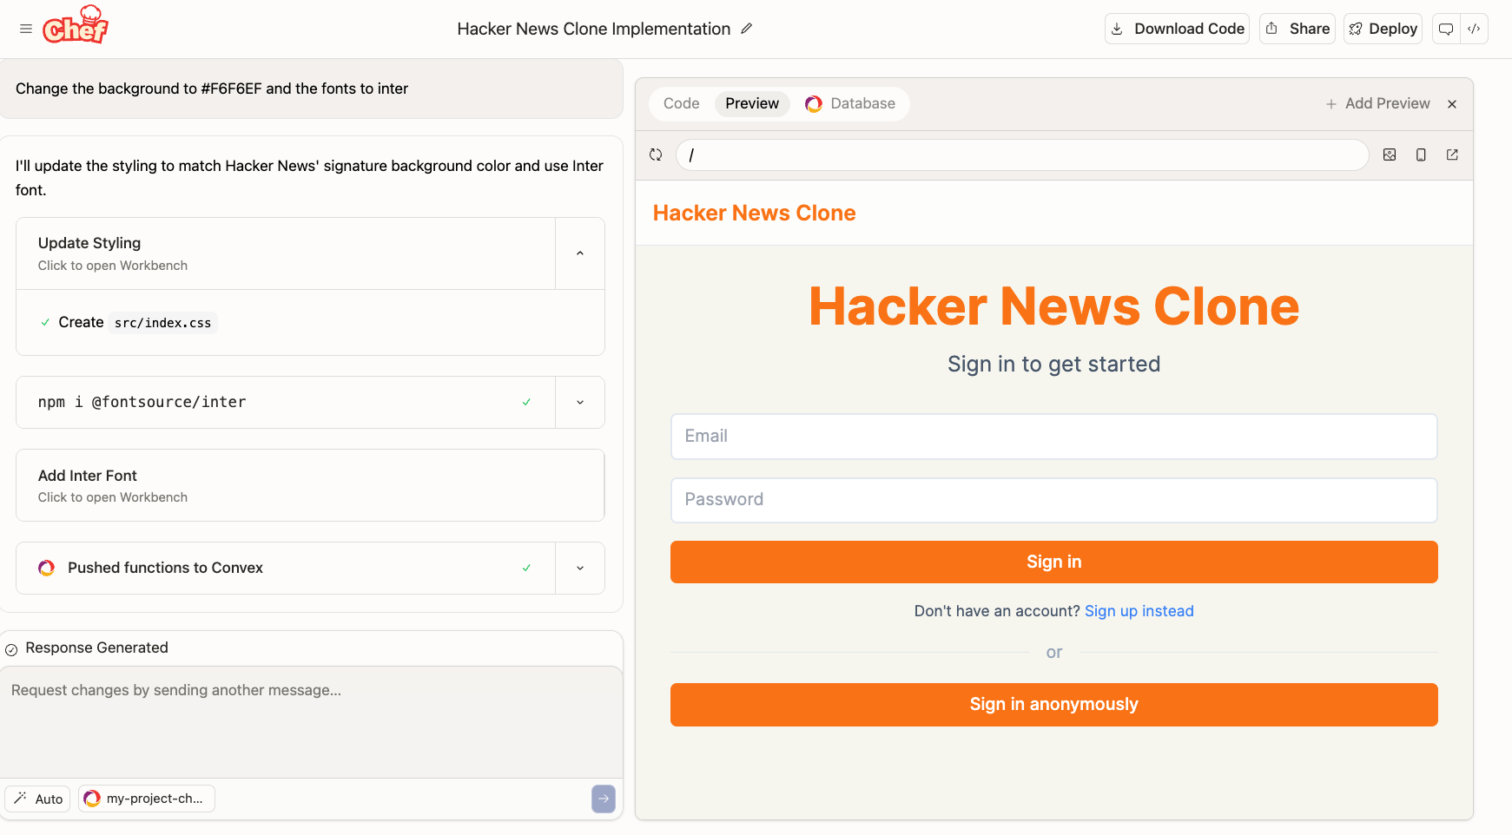Click the Deploy button
Viewport: 1512px width, 835px height.
tap(1383, 29)
